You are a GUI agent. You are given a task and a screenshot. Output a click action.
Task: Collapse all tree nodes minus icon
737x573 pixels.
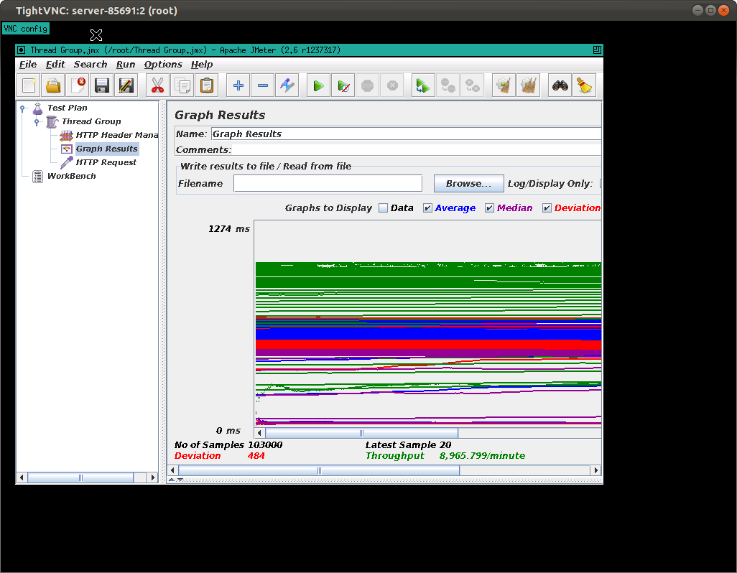coord(263,85)
